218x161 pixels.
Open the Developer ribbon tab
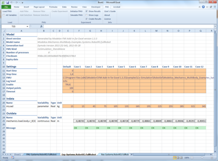click(96, 7)
